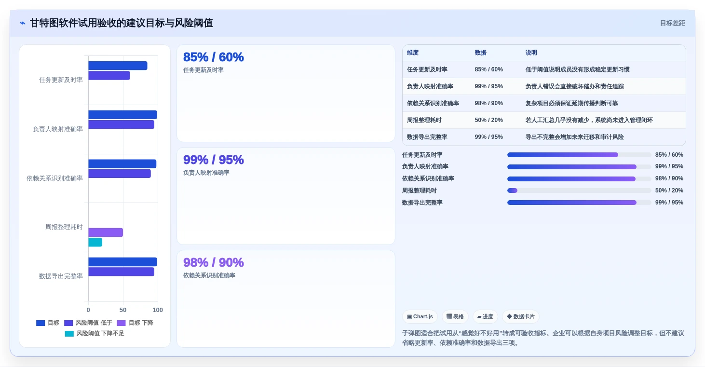Viewport: 705px width, 367px height.
Task: Click table value 50% / 20%
Action: (x=489, y=120)
